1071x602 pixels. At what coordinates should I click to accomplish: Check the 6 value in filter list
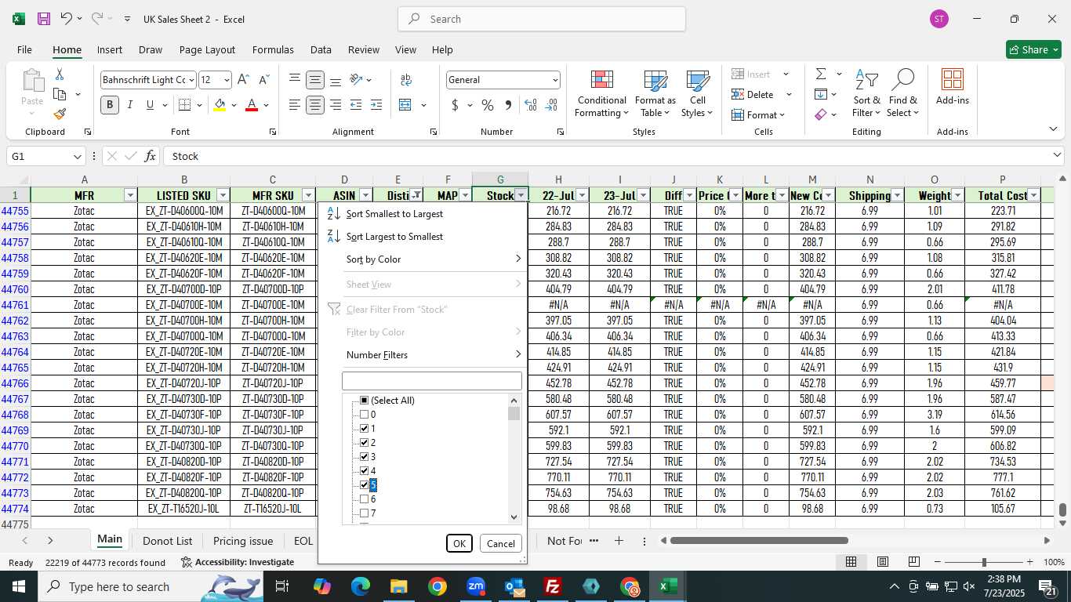(x=364, y=499)
